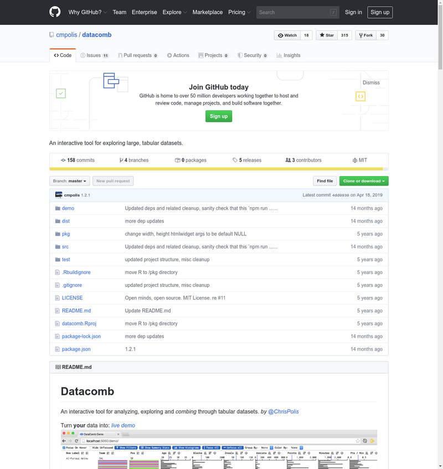The width and height of the screenshot is (443, 469).
Task: Click the yellow language breakdown bar
Action: point(216,169)
